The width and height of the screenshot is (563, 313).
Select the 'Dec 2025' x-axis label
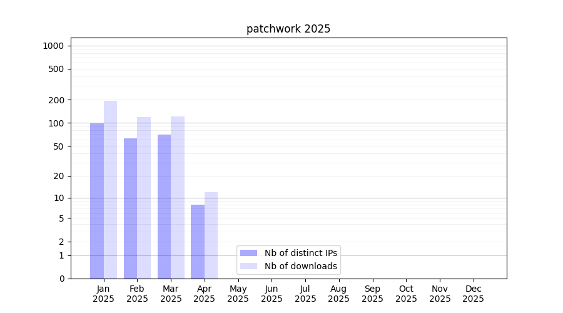pos(473,294)
